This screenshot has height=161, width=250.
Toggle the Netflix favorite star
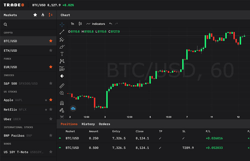(51, 109)
